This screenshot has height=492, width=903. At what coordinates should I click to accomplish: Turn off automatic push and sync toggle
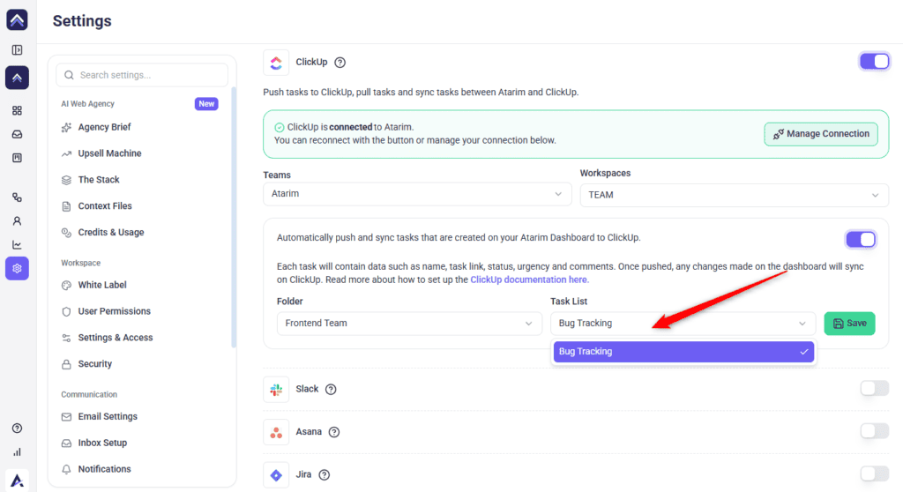[861, 239]
